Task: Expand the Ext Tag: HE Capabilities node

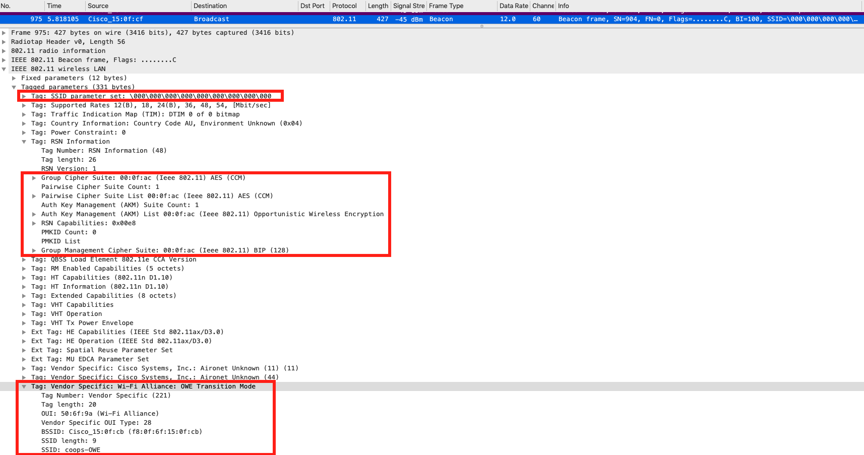Action: point(24,332)
